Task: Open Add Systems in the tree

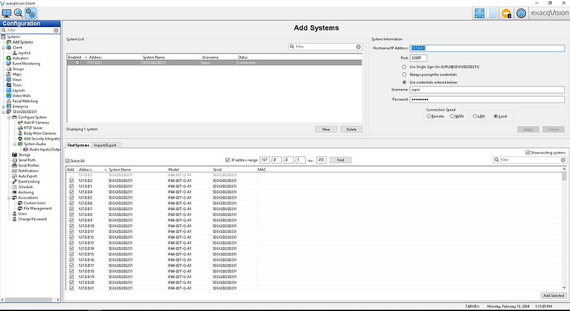Action: click(23, 42)
